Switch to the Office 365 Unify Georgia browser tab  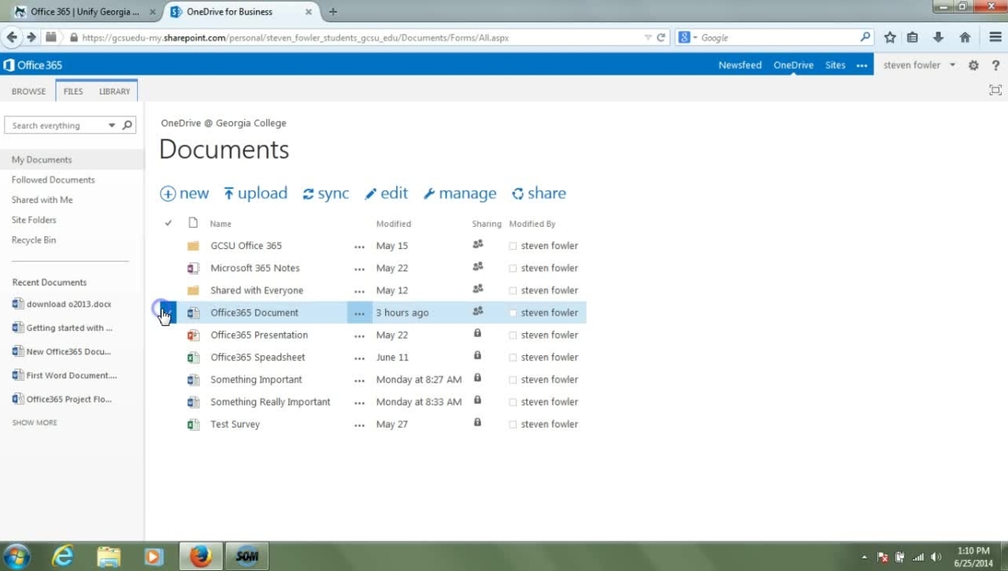[x=85, y=12]
